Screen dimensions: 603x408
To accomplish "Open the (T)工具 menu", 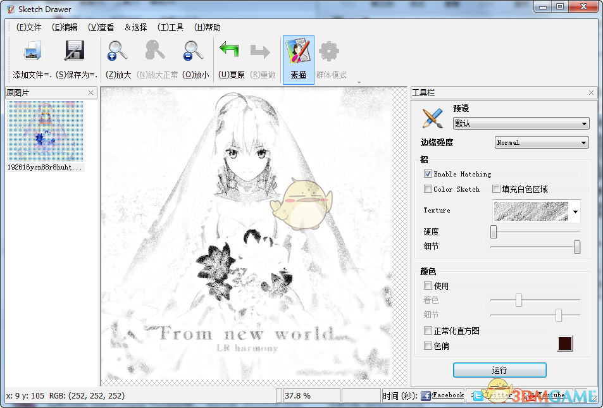I will point(170,27).
